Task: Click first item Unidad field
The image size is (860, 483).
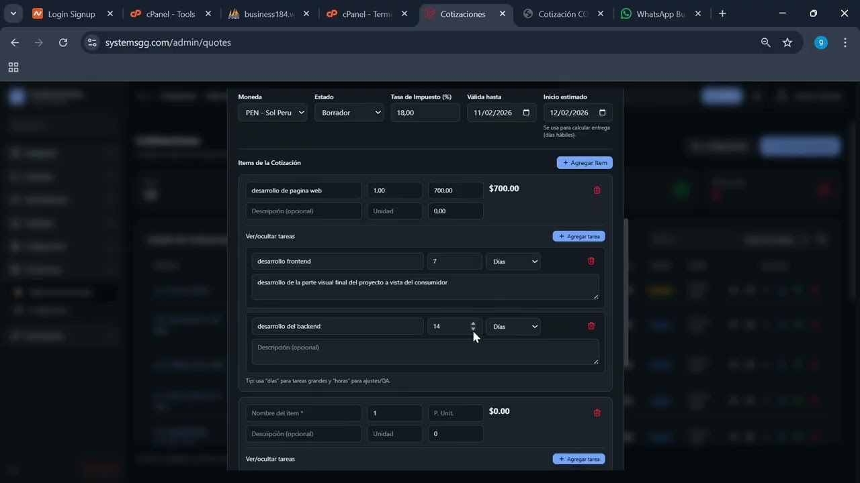Action: tap(395, 211)
